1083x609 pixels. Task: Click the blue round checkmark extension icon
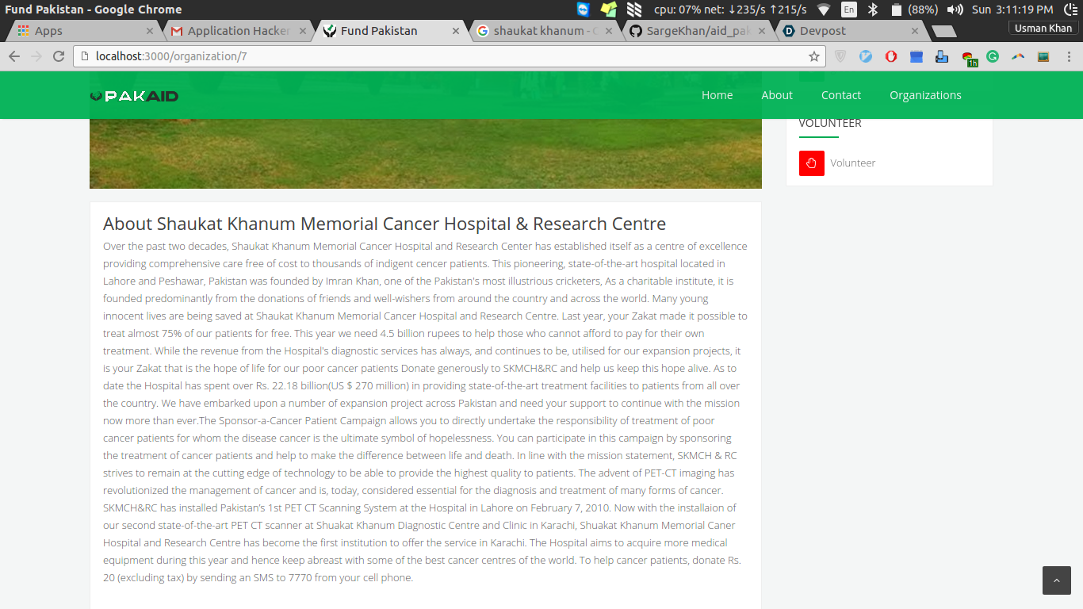866,56
